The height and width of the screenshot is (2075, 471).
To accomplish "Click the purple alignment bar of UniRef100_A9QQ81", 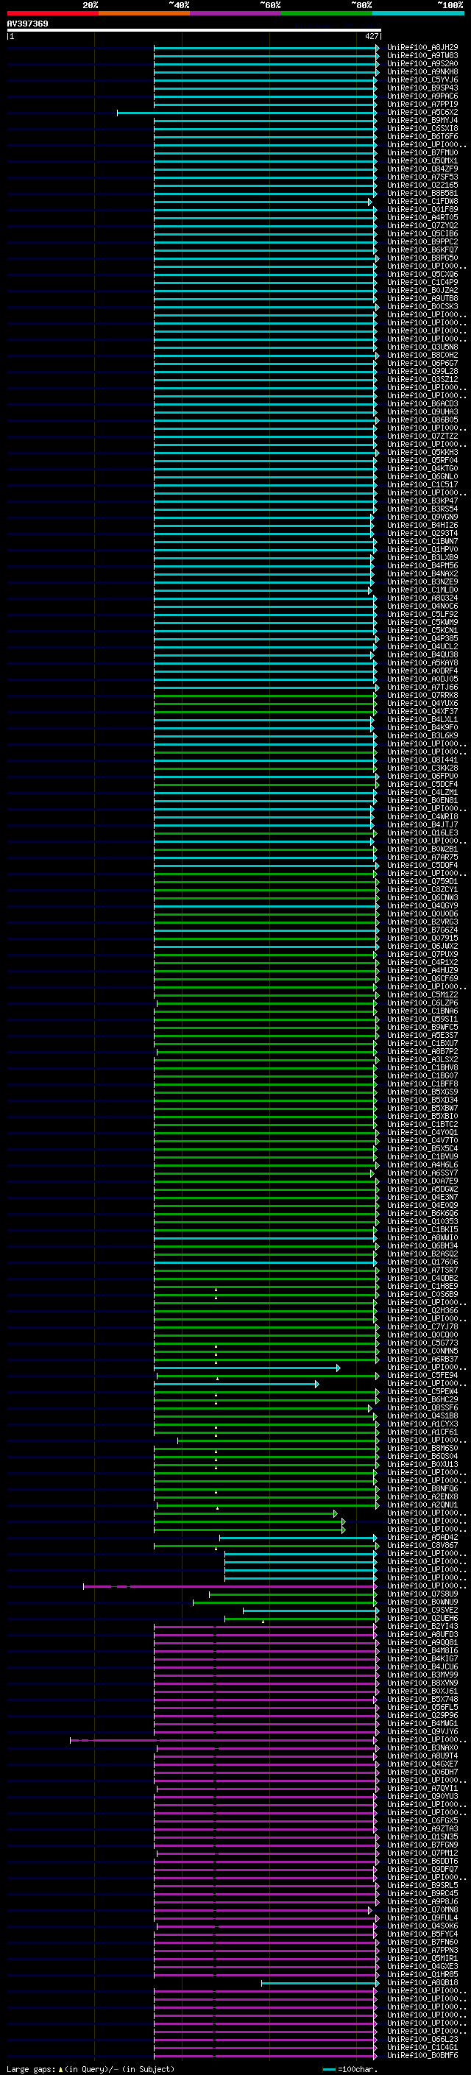I will coord(265,1642).
